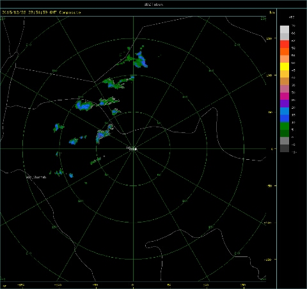Image resolution: width=307 pixels, height=289 pixels.
Task: Click the dark gray bottom legend swatch
Action: point(285,148)
